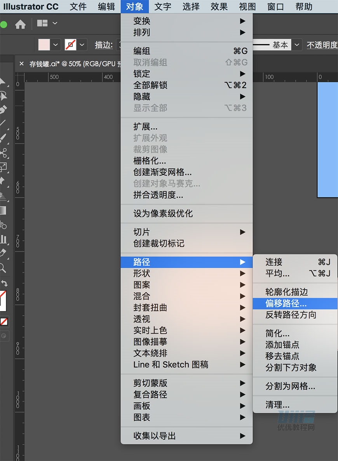
Task: Open the stroke color dropdown arrow
Action: 82,45
